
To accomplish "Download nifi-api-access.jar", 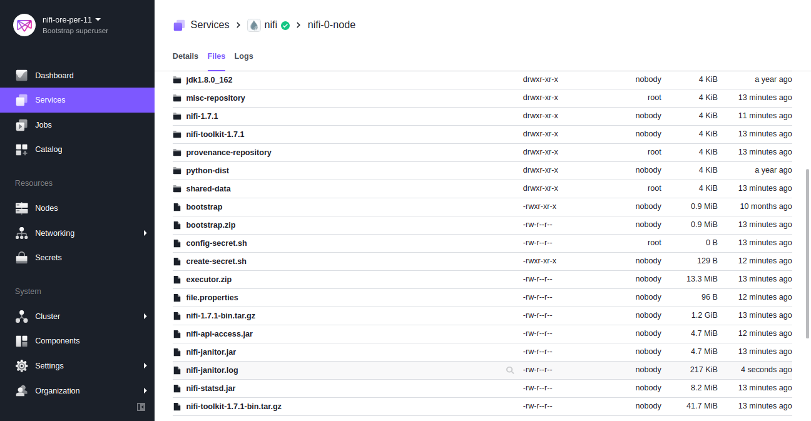I will pos(220,334).
